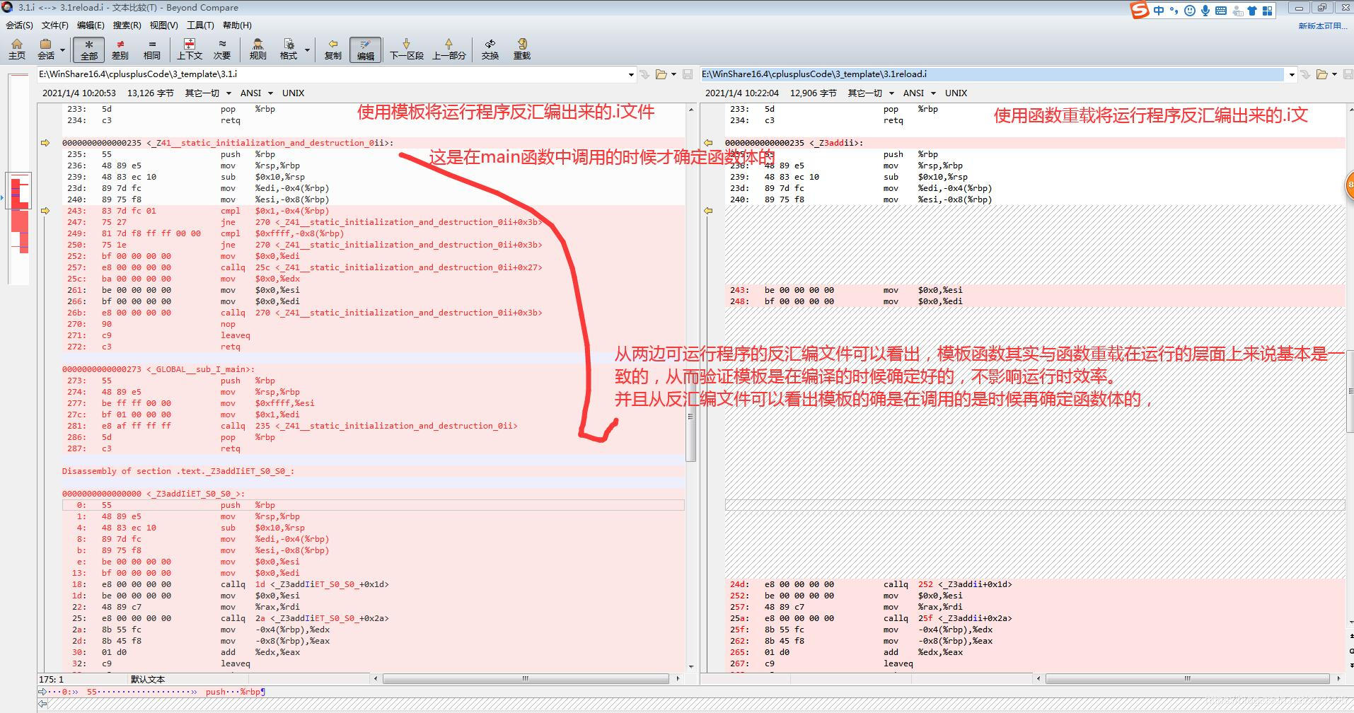Open the 搜索(R) menu

click(x=127, y=25)
